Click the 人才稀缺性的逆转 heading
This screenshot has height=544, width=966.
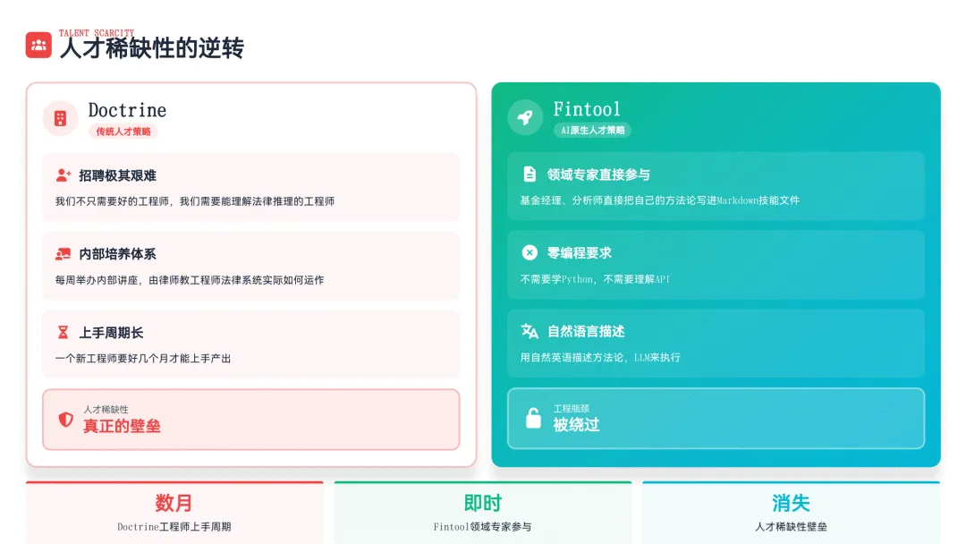pos(151,48)
